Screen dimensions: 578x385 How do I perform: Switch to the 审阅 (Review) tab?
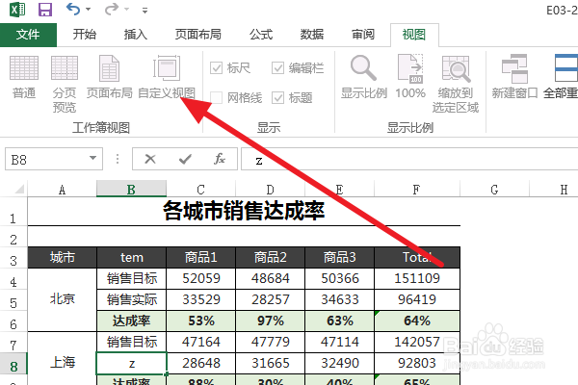click(363, 35)
